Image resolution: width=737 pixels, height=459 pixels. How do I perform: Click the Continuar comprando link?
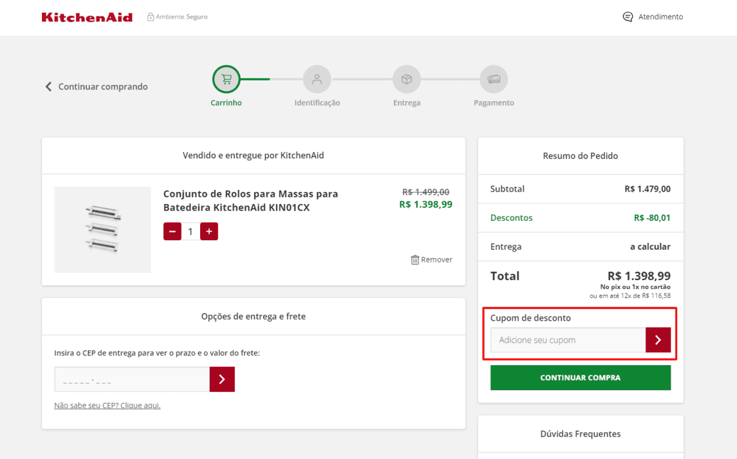(103, 86)
